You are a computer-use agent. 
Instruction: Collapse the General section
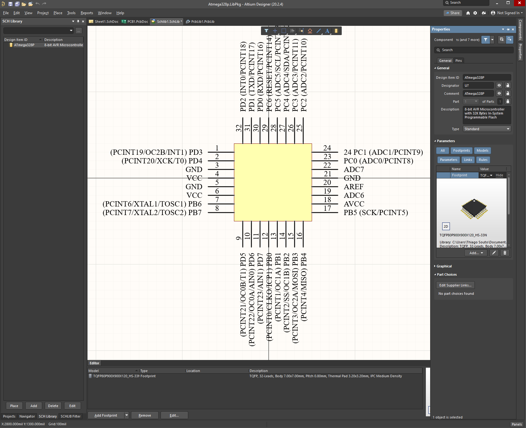[435, 68]
